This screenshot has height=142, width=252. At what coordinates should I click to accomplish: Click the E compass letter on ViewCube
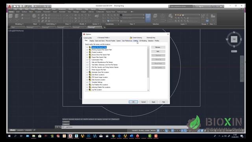241,39
